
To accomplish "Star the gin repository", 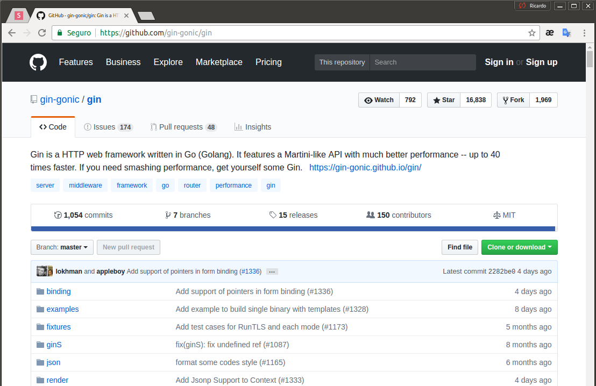I will [444, 100].
